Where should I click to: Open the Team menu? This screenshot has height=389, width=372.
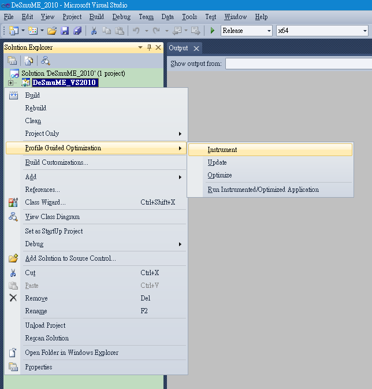point(146,17)
